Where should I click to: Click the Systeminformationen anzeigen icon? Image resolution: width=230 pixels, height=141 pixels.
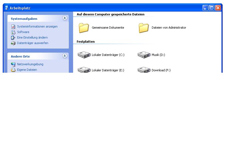click(13, 27)
